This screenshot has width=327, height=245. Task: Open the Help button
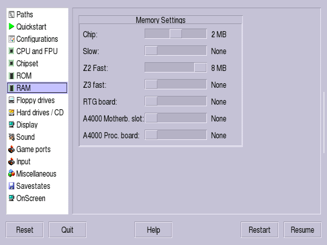[x=153, y=230]
